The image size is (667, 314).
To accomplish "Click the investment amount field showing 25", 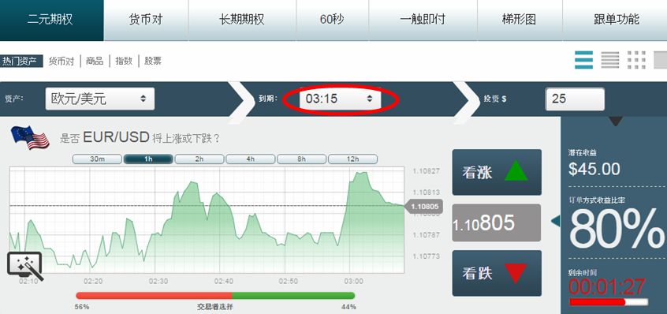I will [575, 99].
